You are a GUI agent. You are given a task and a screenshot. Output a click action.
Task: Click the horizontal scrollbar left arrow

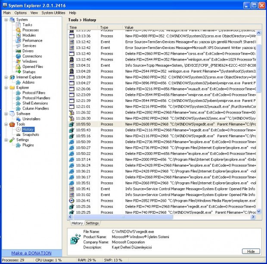click(x=70, y=217)
